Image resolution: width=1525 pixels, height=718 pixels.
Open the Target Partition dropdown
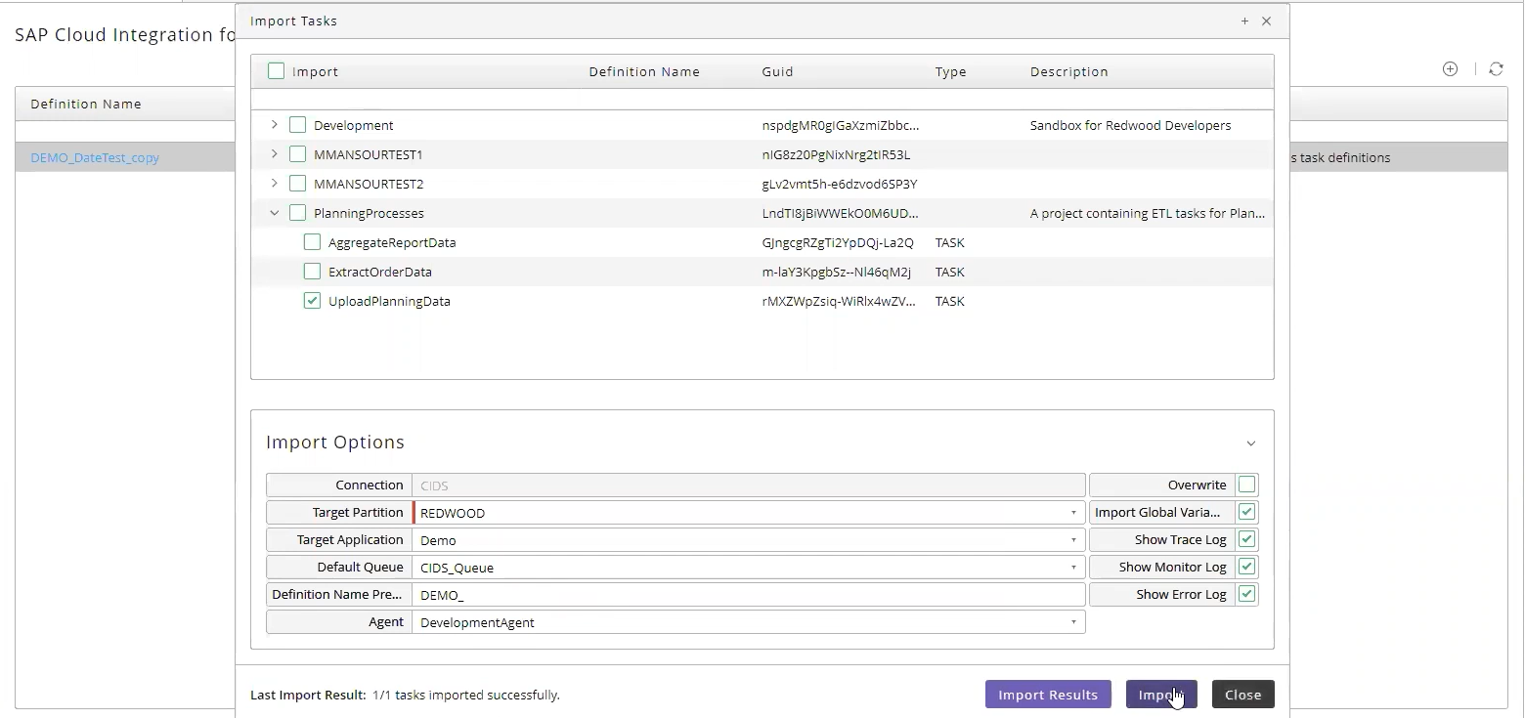pyautogui.click(x=1073, y=513)
